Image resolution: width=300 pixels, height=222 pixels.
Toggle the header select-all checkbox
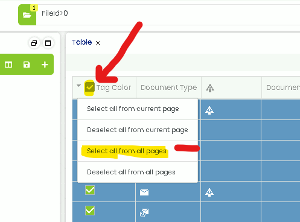tap(89, 87)
